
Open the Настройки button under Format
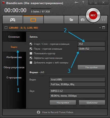point(63,103)
